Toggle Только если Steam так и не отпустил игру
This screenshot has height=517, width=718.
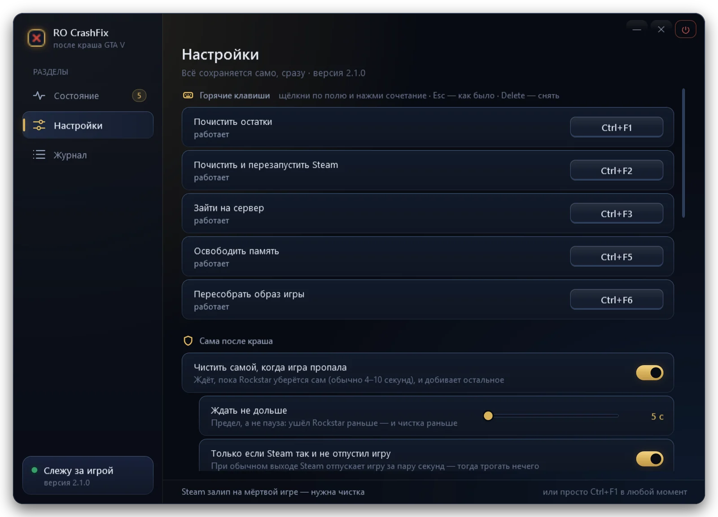coord(649,459)
